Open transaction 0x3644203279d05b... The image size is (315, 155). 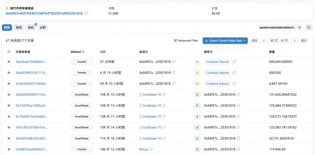tap(32, 84)
